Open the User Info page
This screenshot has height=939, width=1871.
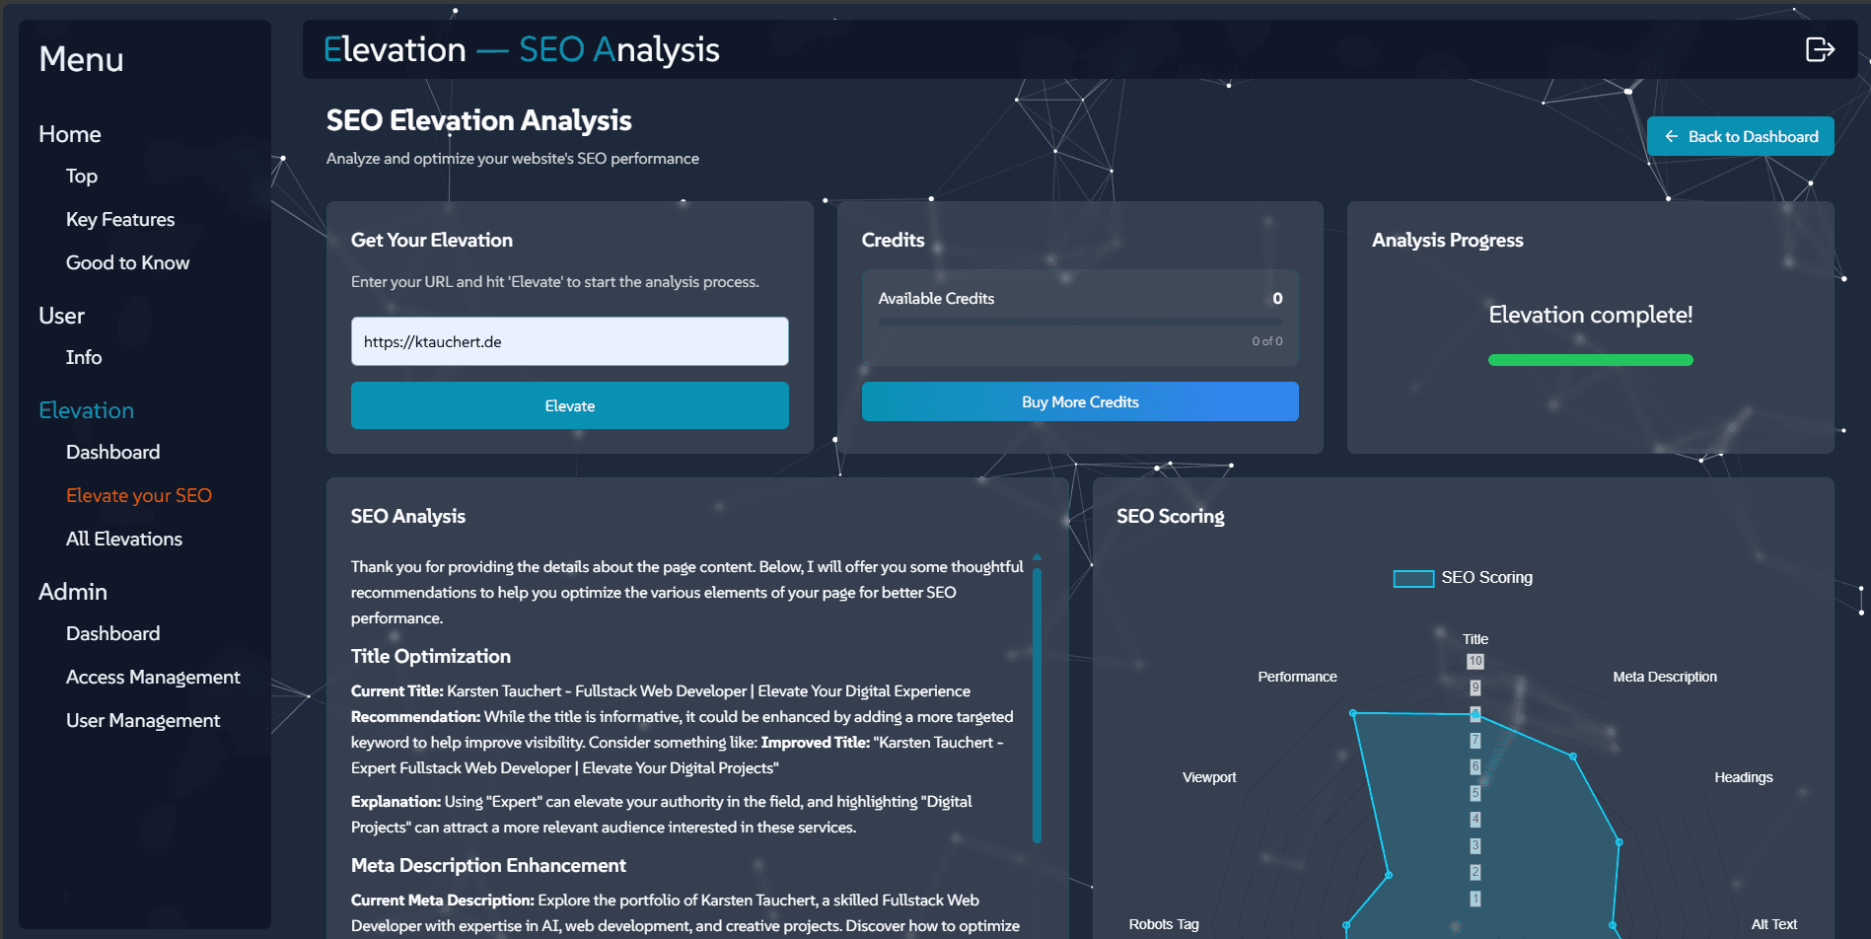coord(84,358)
